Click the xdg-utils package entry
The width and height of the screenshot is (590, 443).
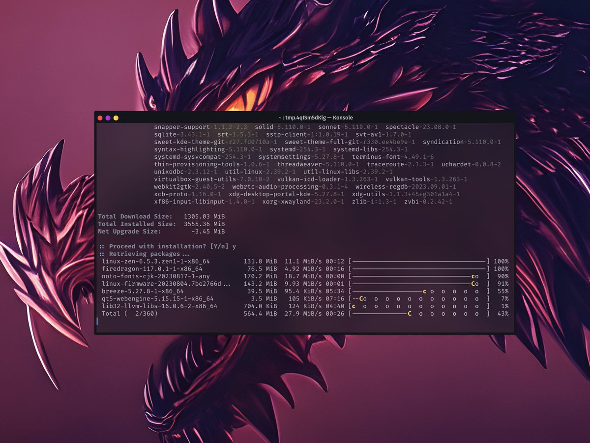(x=406, y=194)
